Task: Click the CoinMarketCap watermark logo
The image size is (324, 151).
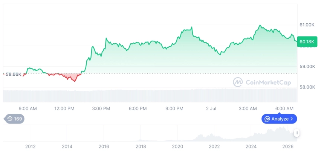Action: pos(238,82)
